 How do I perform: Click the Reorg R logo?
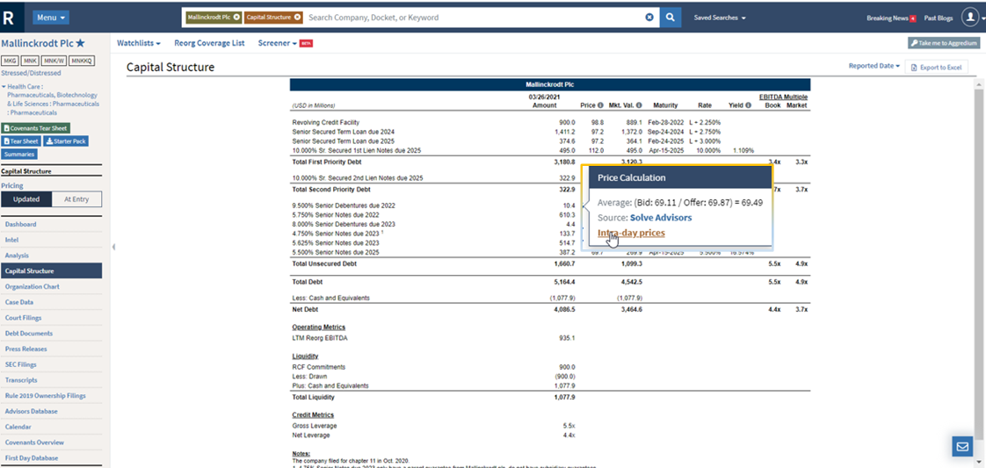pyautogui.click(x=10, y=17)
